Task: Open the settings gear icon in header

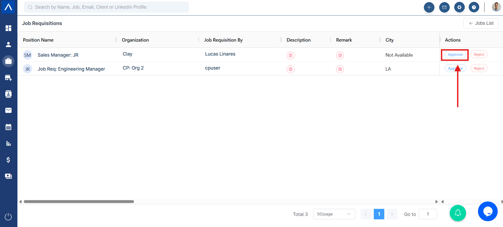Action: point(459,7)
